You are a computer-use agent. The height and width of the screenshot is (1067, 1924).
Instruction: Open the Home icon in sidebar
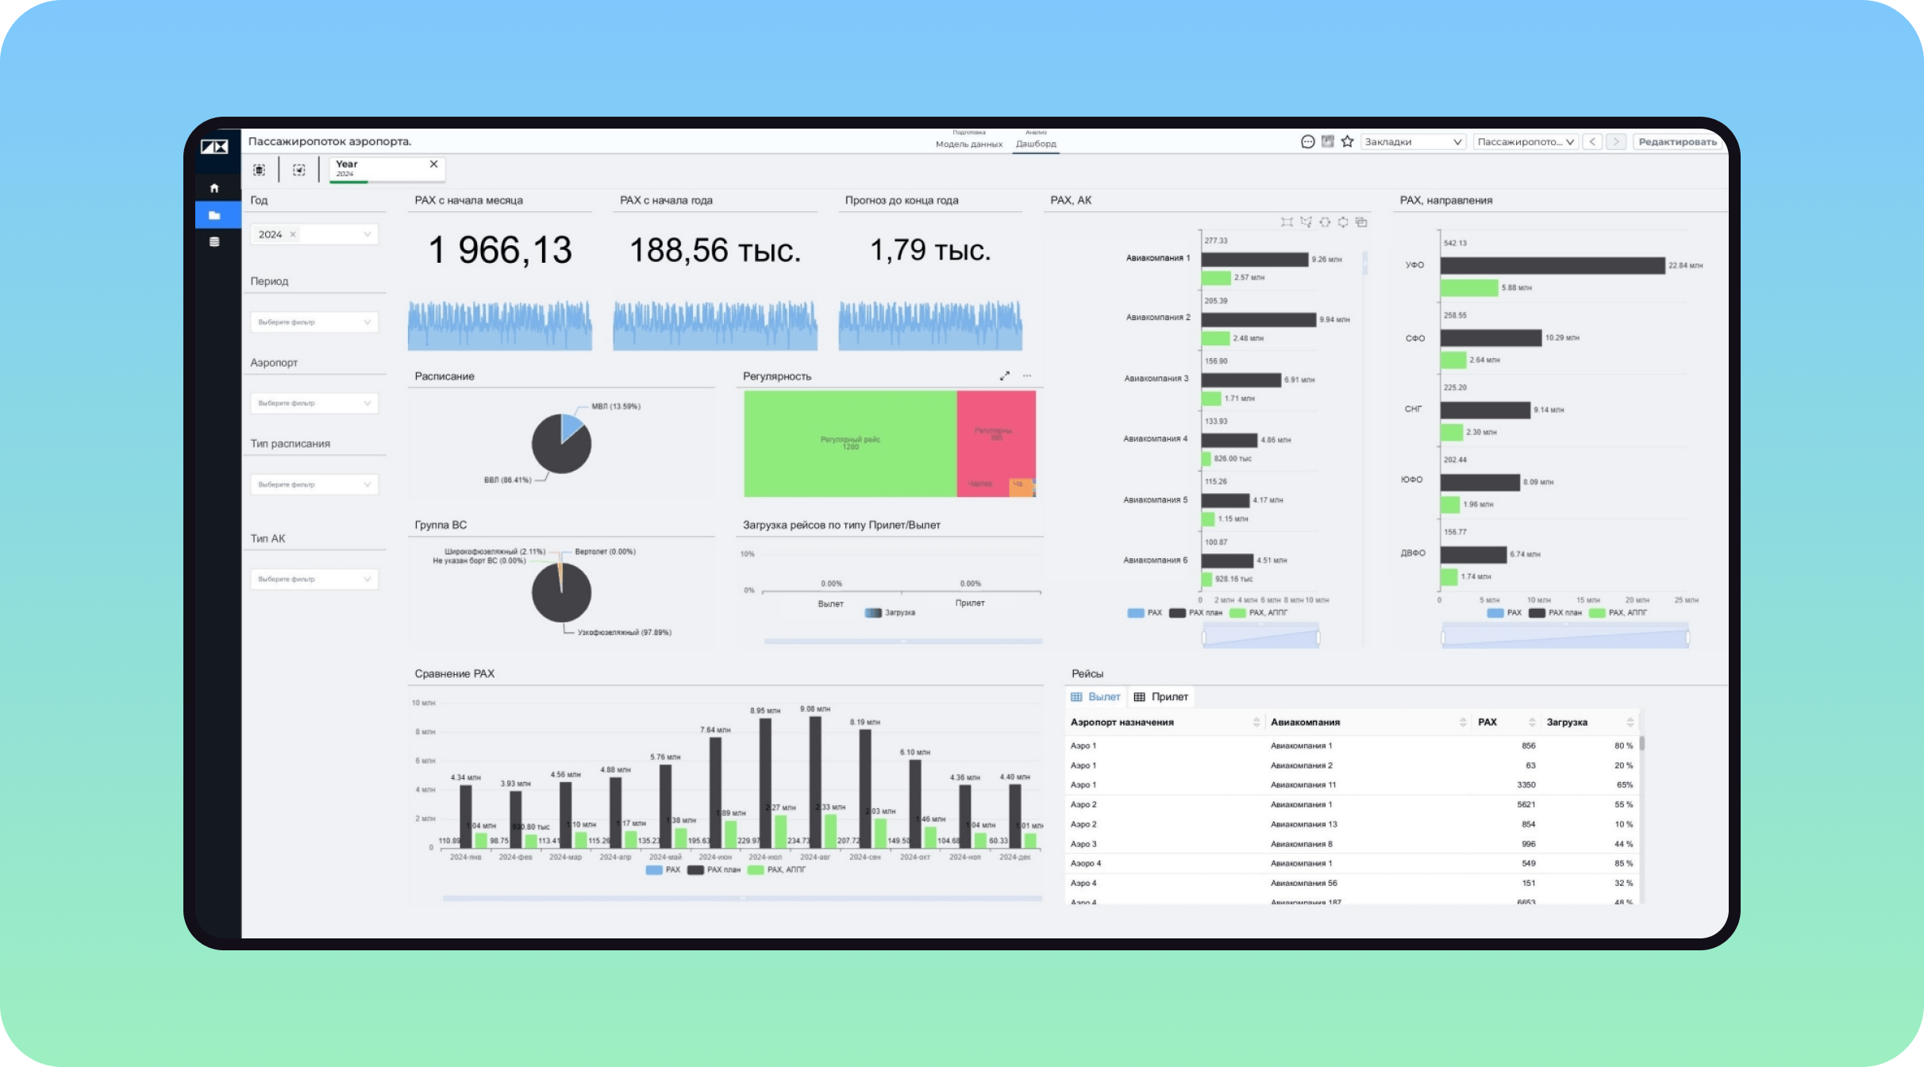214,188
